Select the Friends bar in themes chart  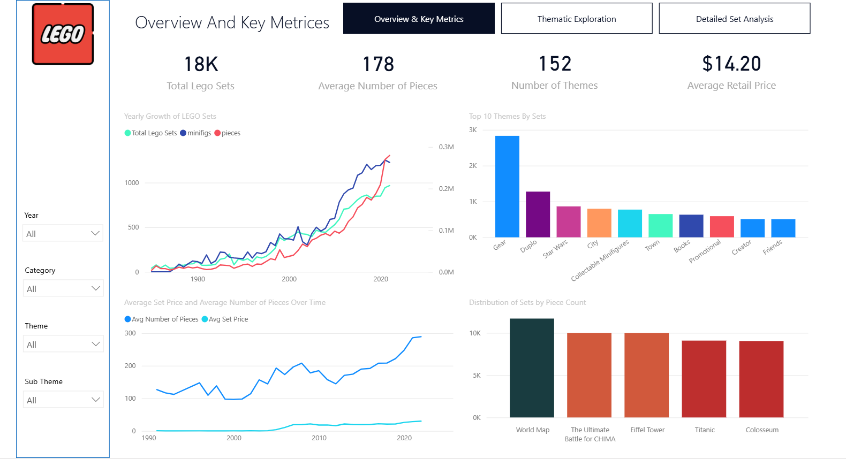(x=783, y=228)
